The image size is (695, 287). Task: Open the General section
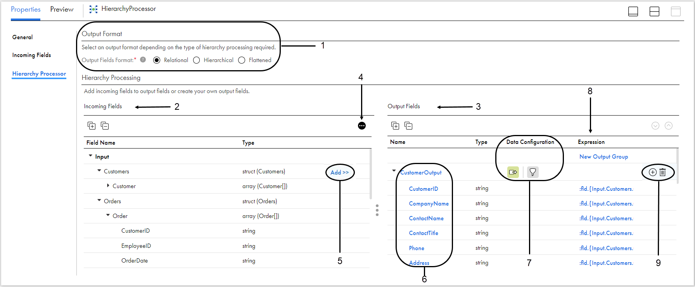click(22, 37)
